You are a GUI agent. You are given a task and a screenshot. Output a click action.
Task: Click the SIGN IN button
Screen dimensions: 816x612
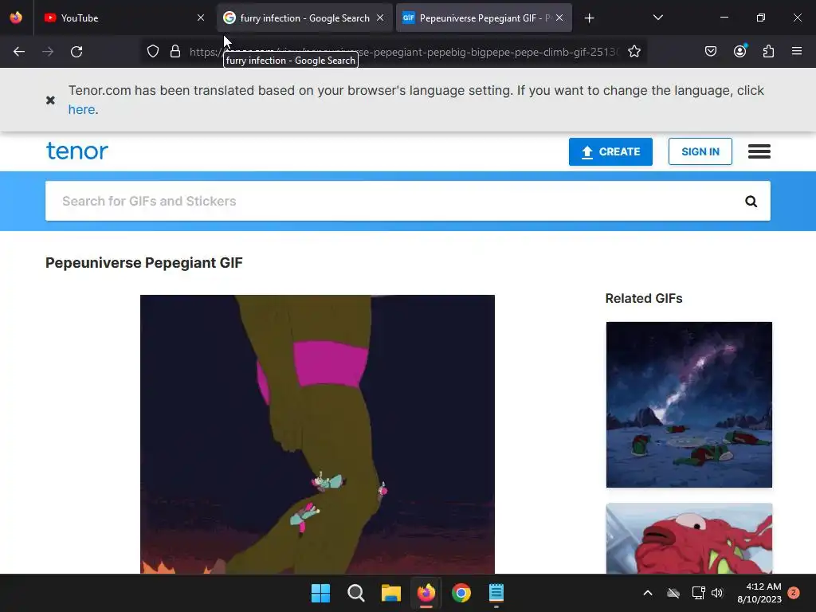[700, 151]
